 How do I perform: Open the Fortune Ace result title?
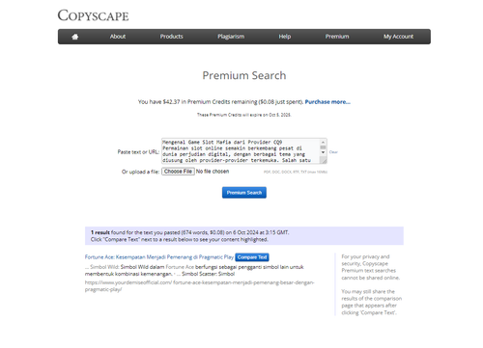pos(159,257)
